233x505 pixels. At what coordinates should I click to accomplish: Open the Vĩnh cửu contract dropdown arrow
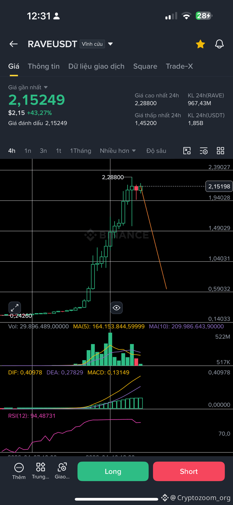(111, 44)
